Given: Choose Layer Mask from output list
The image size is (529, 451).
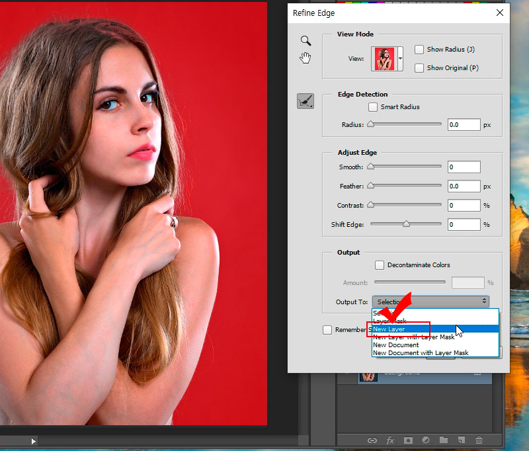Looking at the screenshot, I should tap(435, 321).
